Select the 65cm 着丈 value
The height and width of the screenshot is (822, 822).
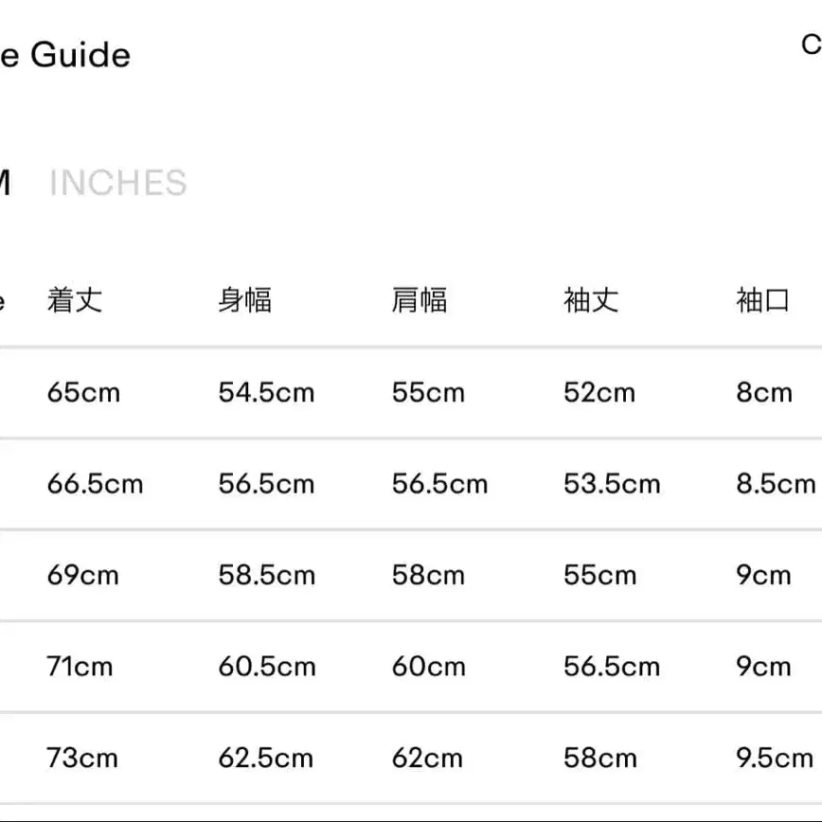tap(83, 392)
